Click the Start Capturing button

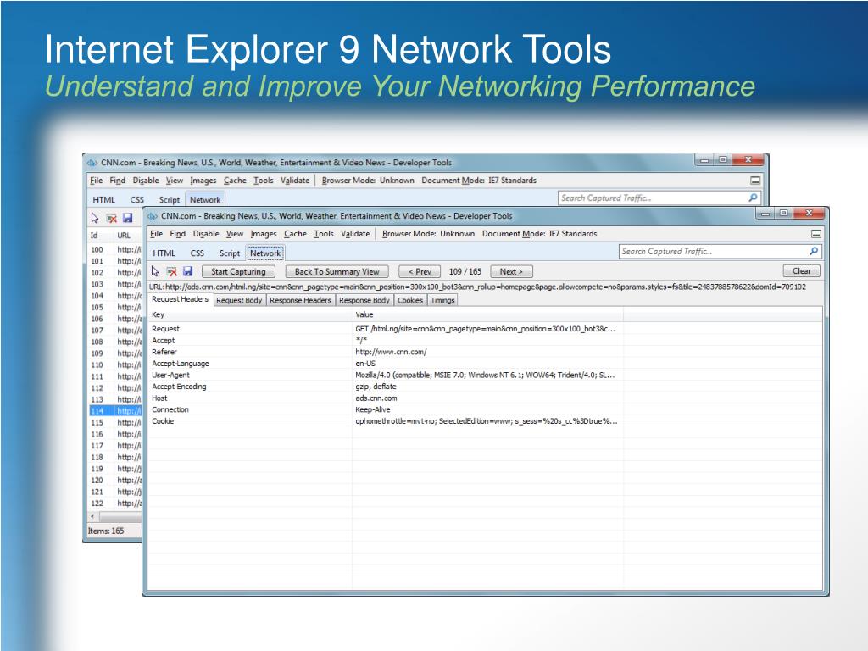pos(238,272)
